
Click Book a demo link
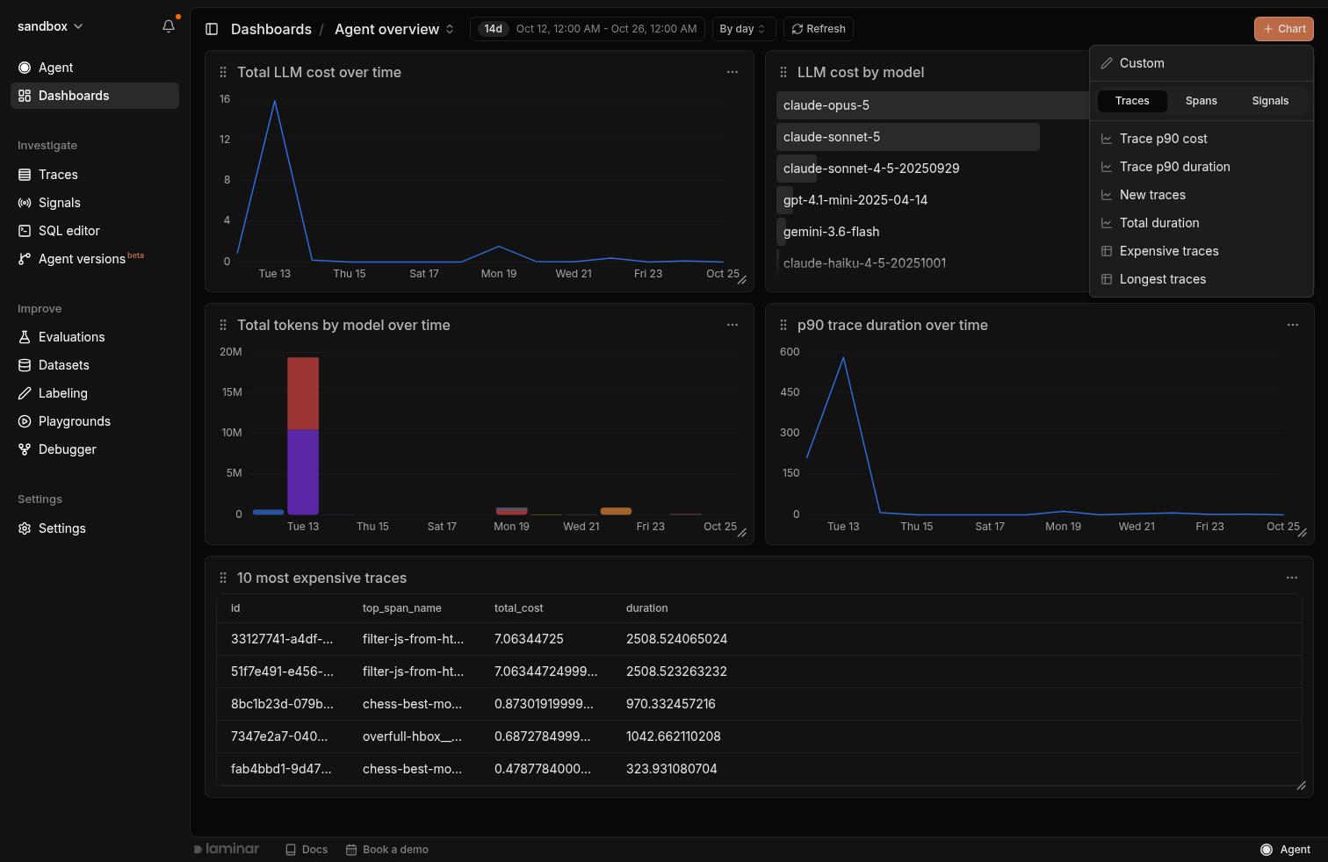(387, 850)
